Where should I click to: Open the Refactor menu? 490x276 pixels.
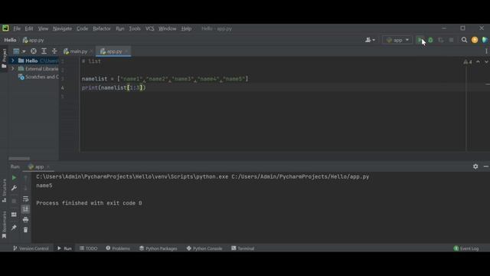pos(102,28)
